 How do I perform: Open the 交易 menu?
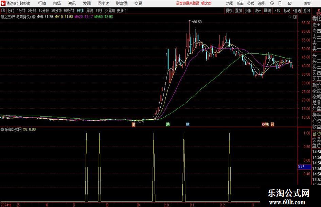pyautogui.click(x=138, y=3)
